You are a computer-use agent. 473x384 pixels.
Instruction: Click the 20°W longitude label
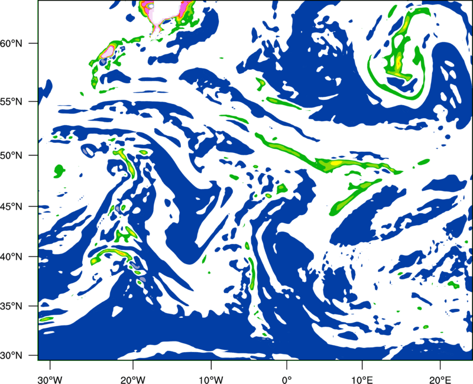click(132, 380)
